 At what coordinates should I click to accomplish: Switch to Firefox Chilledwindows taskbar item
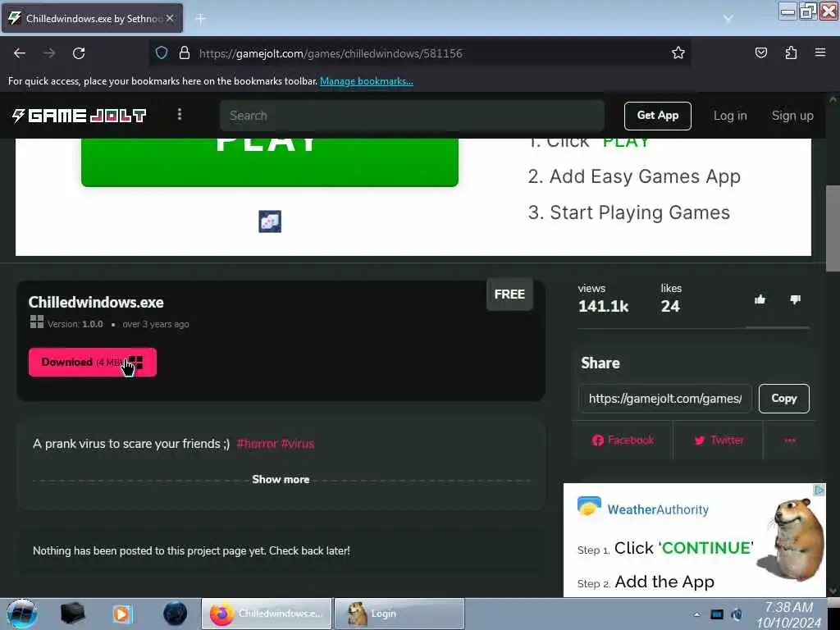[267, 614]
